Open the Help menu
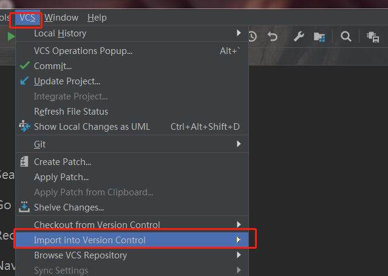Image resolution: width=388 pixels, height=276 pixels. [x=97, y=18]
